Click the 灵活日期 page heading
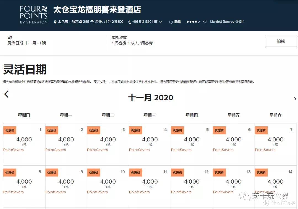298x209 pixels. 25,69
